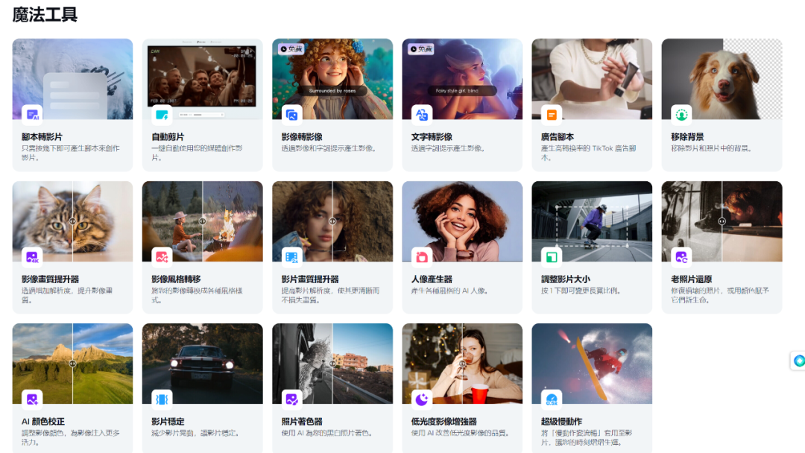Click the TikTok 廣告腳本 description text

(588, 153)
